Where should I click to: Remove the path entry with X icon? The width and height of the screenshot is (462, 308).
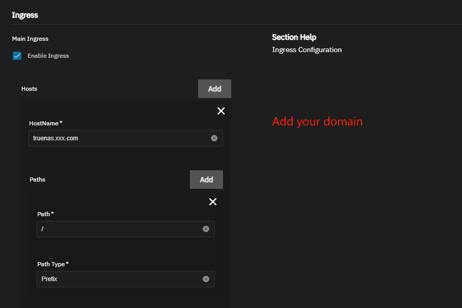(213, 202)
